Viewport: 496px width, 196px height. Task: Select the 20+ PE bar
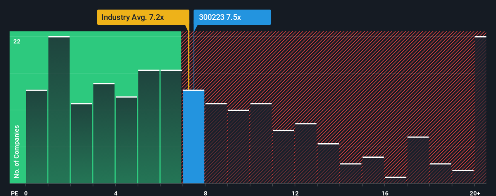[481, 110]
